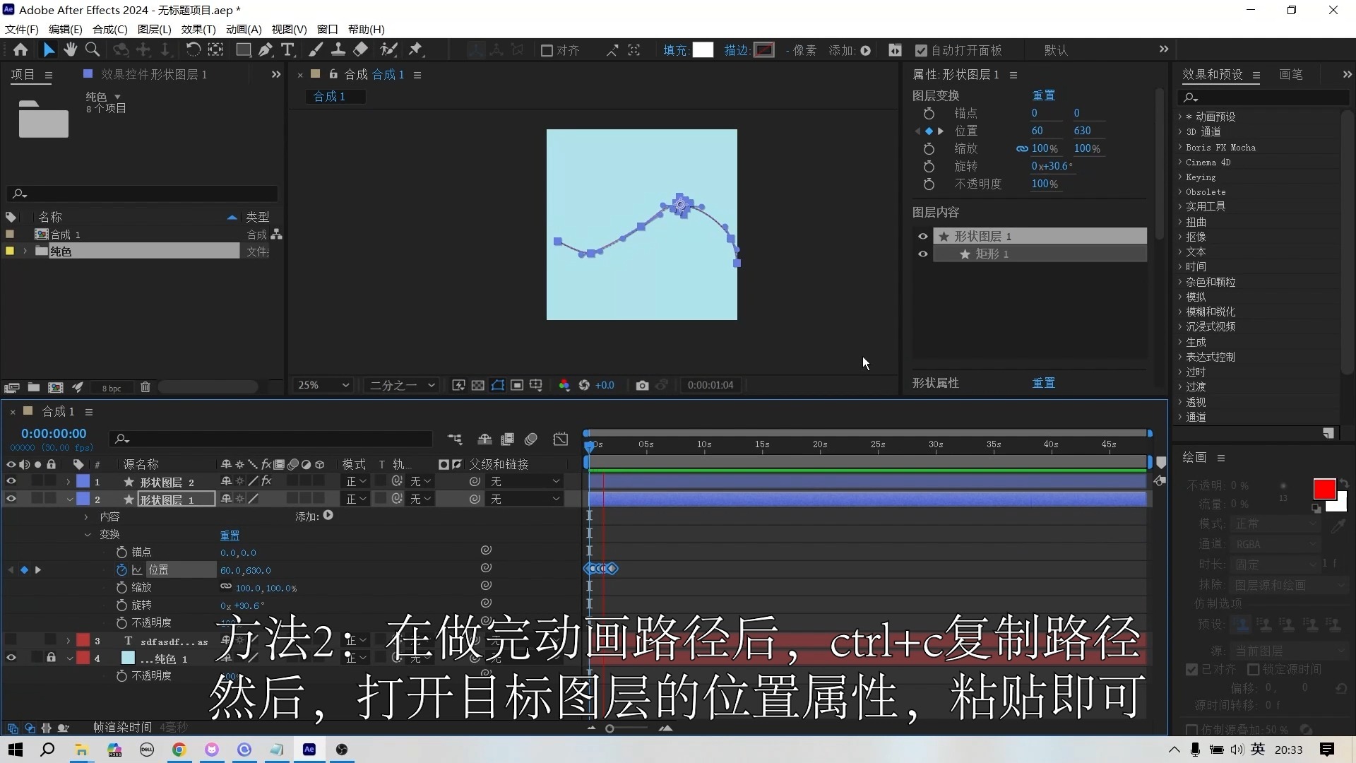Open the 图层(L) menu

tap(154, 29)
